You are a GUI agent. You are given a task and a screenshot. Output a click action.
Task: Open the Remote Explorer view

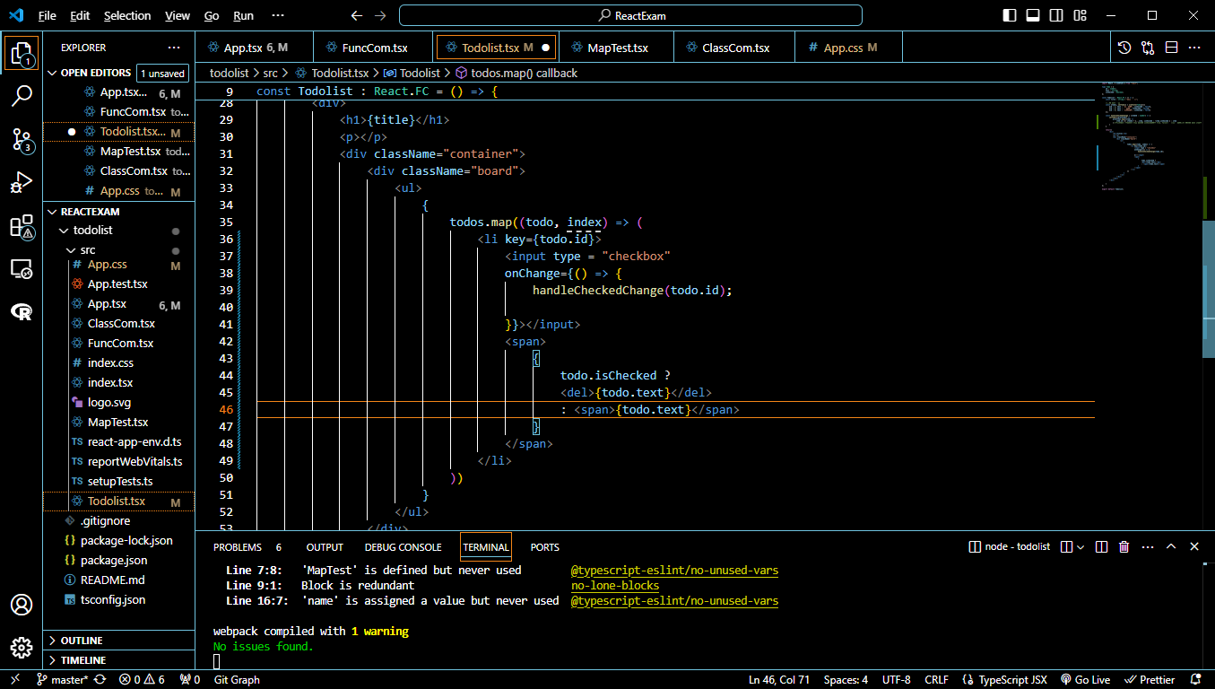coord(22,269)
